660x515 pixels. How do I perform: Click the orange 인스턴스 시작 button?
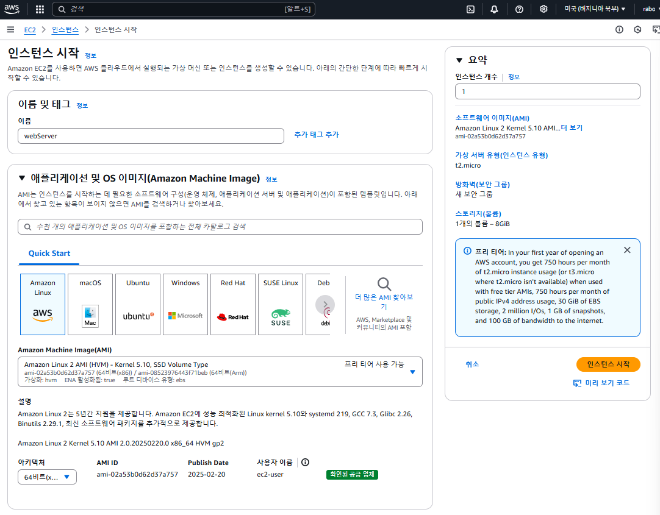[608, 364]
